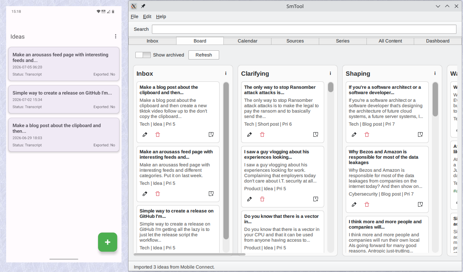Tap the green plus button in the Ideas app
This screenshot has width=463, height=272.
(x=108, y=242)
